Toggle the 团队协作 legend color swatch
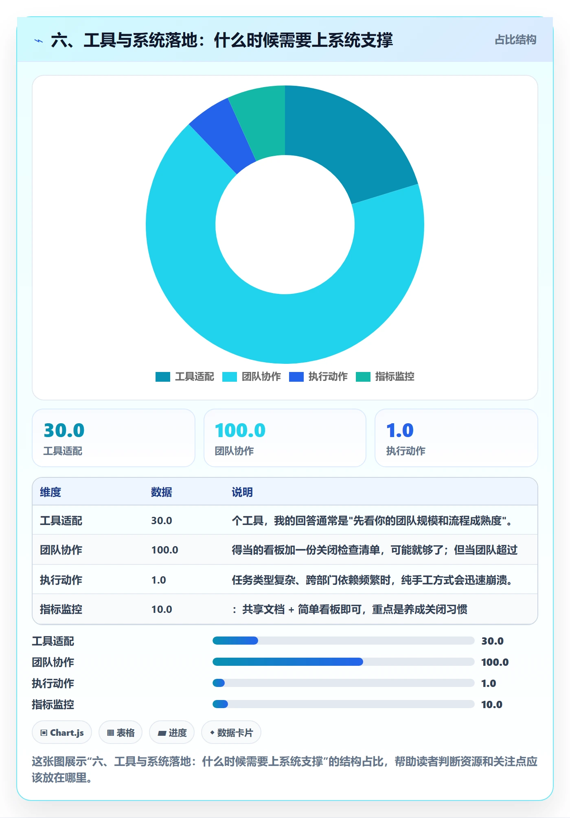Image resolution: width=570 pixels, height=818 pixels. tap(230, 377)
